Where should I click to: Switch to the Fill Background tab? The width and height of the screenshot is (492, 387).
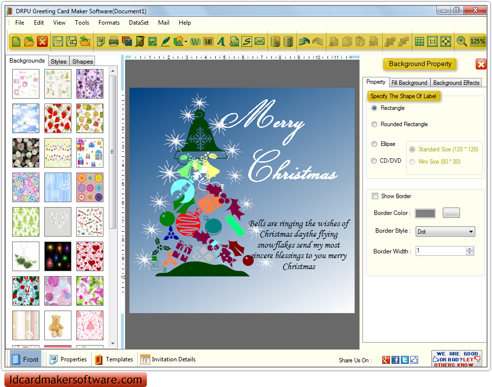(x=409, y=83)
